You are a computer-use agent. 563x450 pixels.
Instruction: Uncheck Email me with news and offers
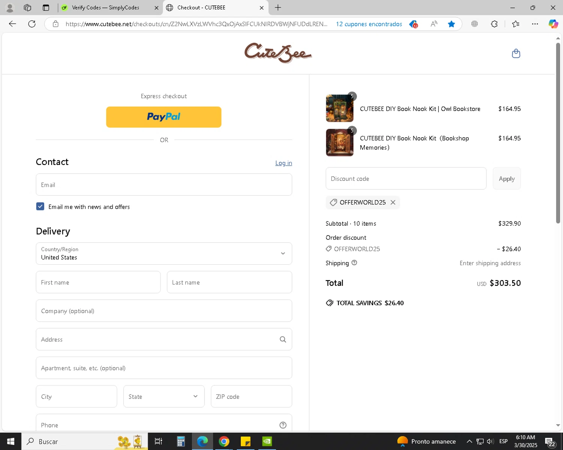40,206
